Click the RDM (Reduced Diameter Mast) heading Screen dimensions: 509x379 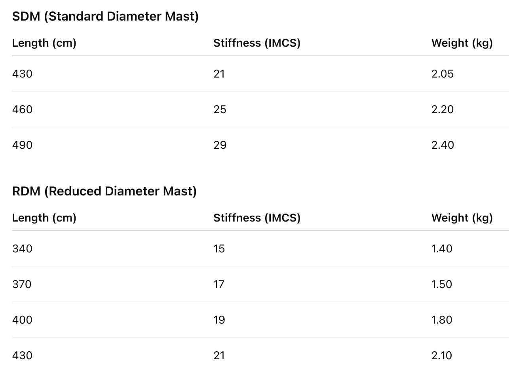(x=104, y=191)
